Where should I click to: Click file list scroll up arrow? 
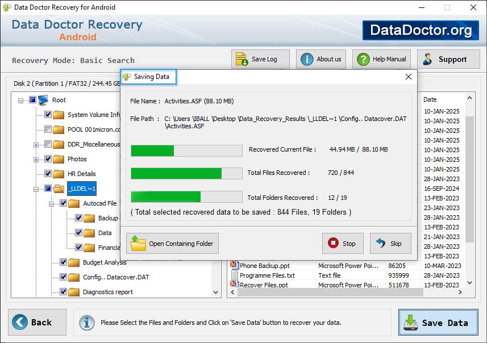(x=469, y=98)
